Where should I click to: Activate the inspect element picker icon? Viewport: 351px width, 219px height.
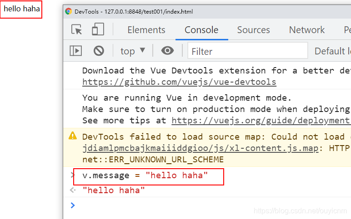click(76, 29)
